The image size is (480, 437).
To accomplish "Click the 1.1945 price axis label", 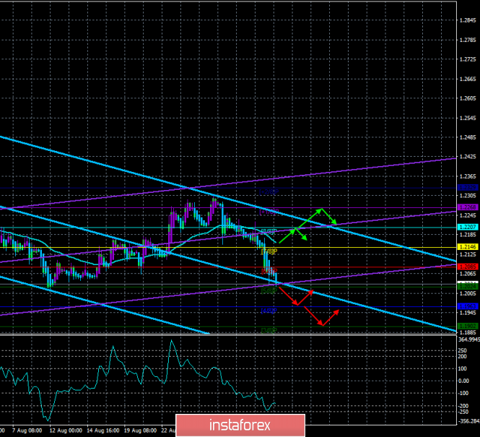I will tap(468, 313).
